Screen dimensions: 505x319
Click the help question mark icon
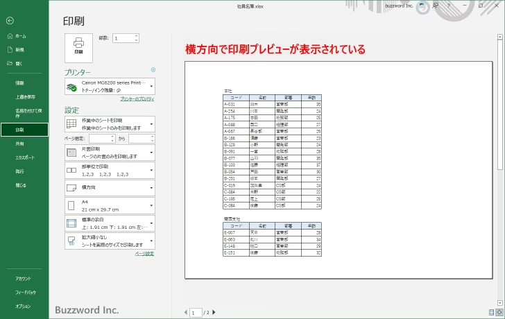[x=449, y=6]
